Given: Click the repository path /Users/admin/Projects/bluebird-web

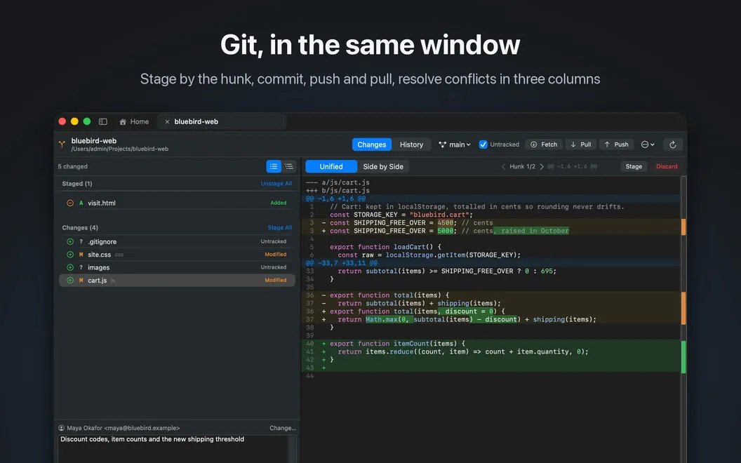Looking at the screenshot, I should point(119,149).
